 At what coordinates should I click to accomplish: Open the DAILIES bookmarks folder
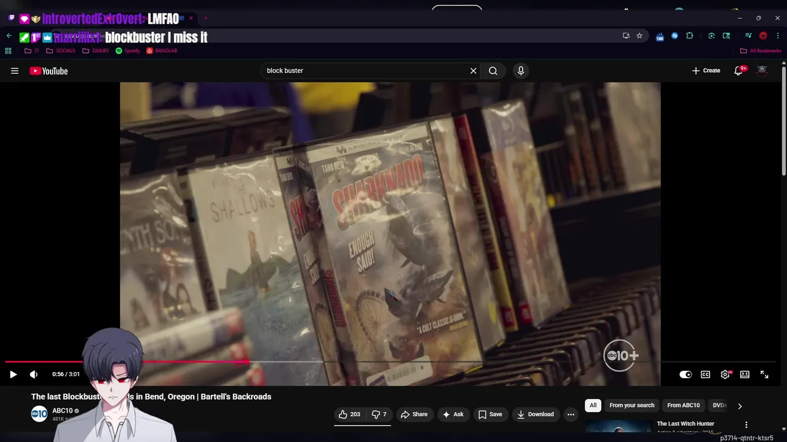(x=96, y=51)
